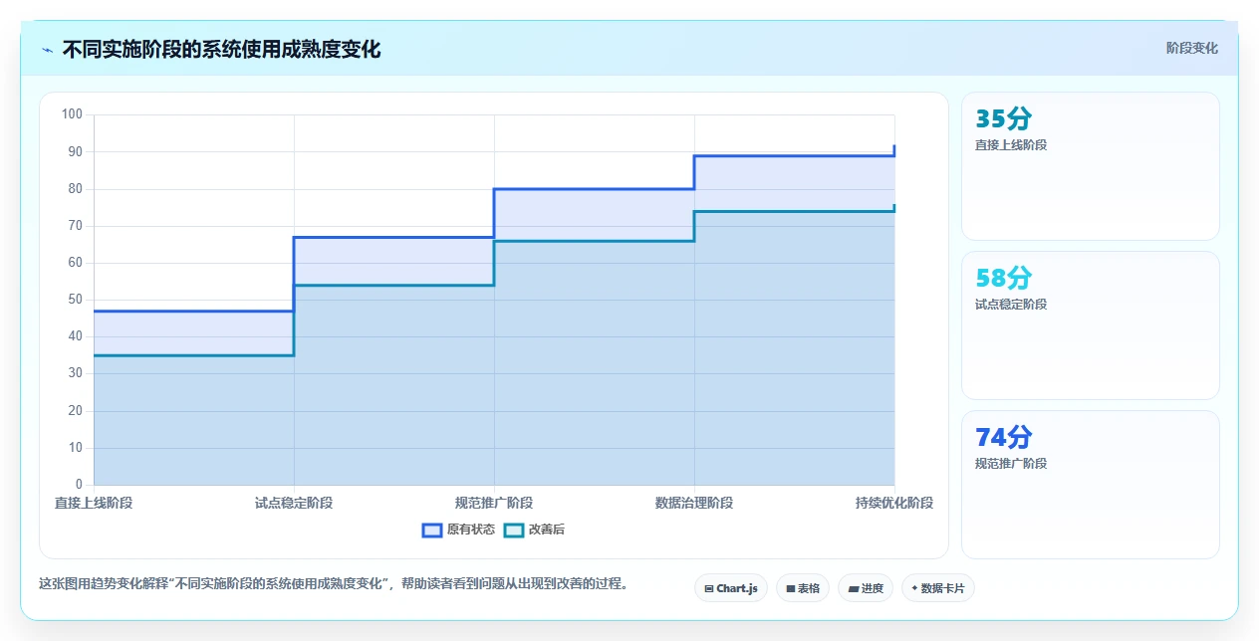This screenshot has height=641, width=1259.
Task: Click the description text below the chart
Action: click(333, 584)
